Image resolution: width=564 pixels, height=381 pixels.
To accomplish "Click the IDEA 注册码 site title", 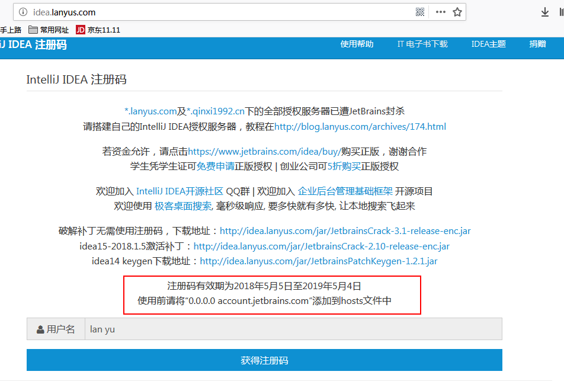I will (x=33, y=44).
